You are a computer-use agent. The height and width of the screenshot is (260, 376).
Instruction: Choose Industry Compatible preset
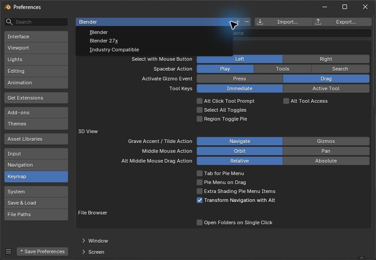click(x=154, y=50)
